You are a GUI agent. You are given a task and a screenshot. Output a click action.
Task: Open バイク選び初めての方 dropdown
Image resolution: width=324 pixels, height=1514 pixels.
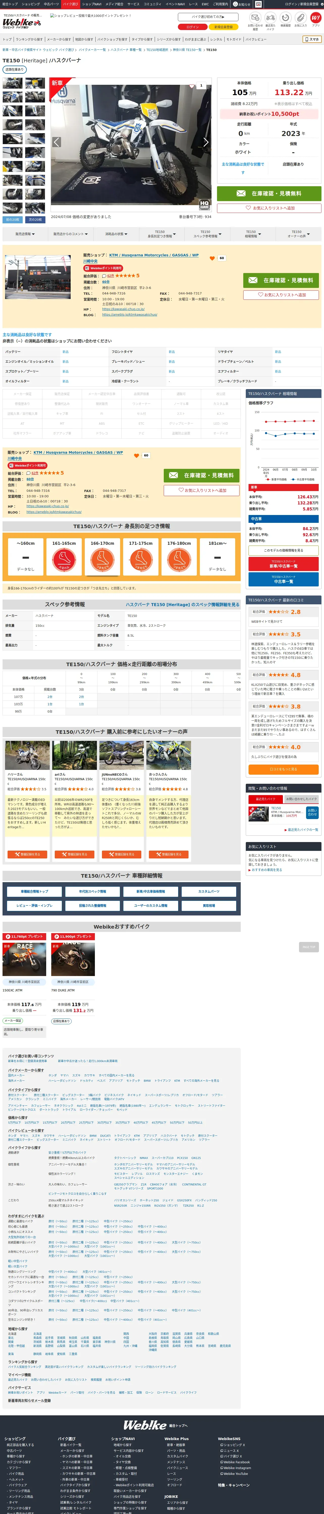[208, 17]
